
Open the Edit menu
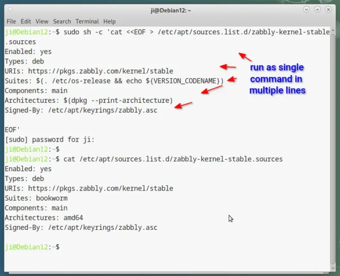coord(26,21)
